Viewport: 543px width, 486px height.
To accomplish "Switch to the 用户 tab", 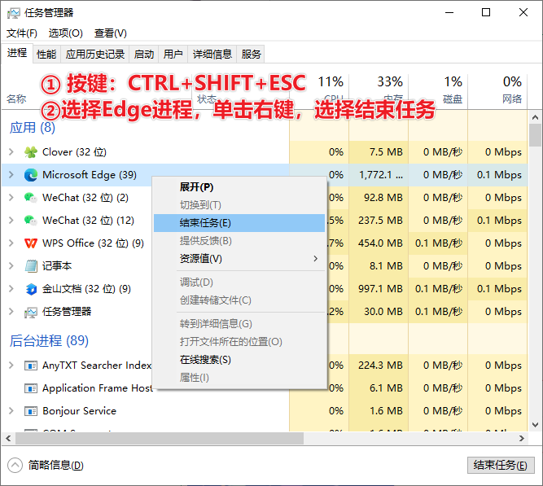I will click(x=173, y=54).
